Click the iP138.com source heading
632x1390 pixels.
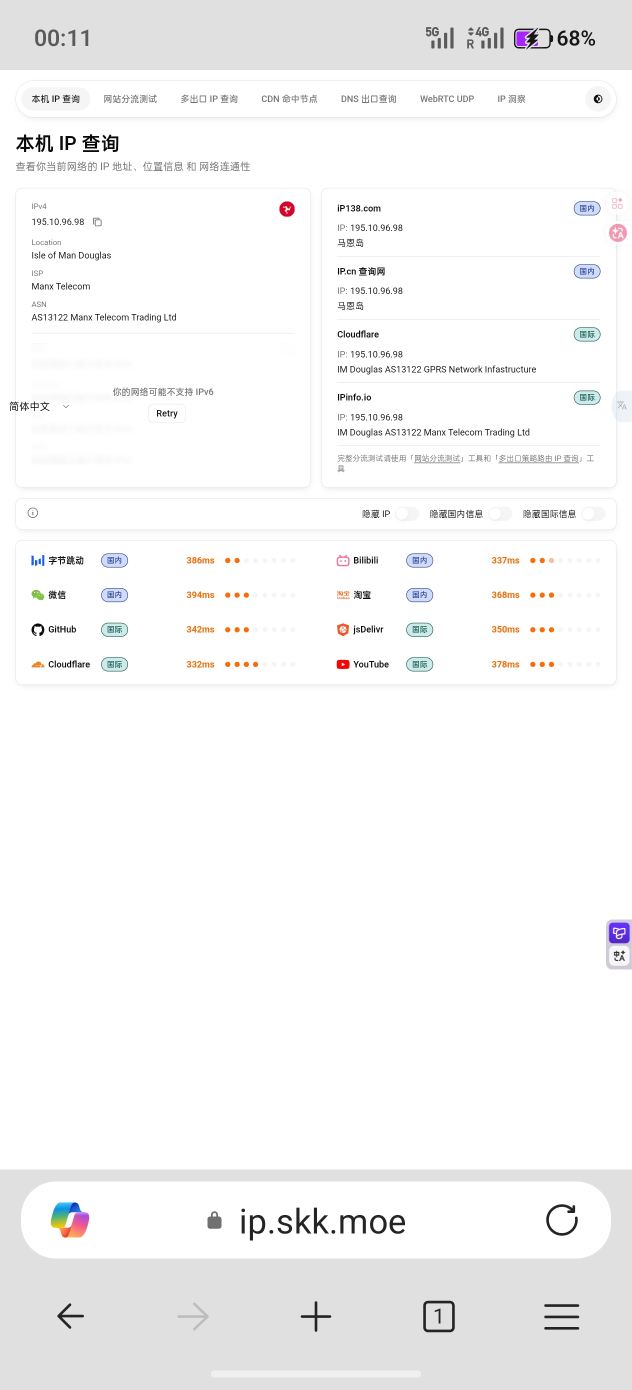pos(359,208)
